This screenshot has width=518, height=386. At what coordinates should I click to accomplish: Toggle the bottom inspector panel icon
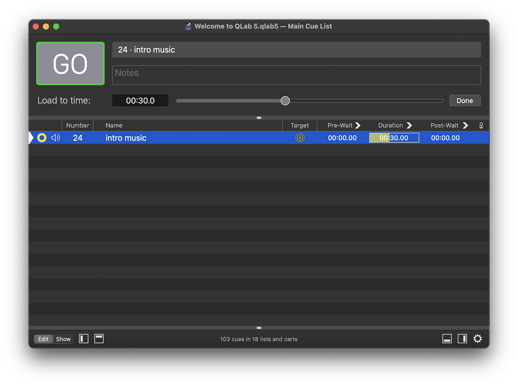click(447, 339)
